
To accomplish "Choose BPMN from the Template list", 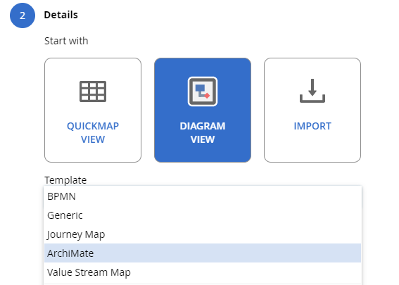I will tap(203, 196).
